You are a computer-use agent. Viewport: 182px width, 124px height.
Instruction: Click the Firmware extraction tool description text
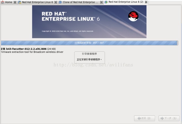tap(32, 52)
